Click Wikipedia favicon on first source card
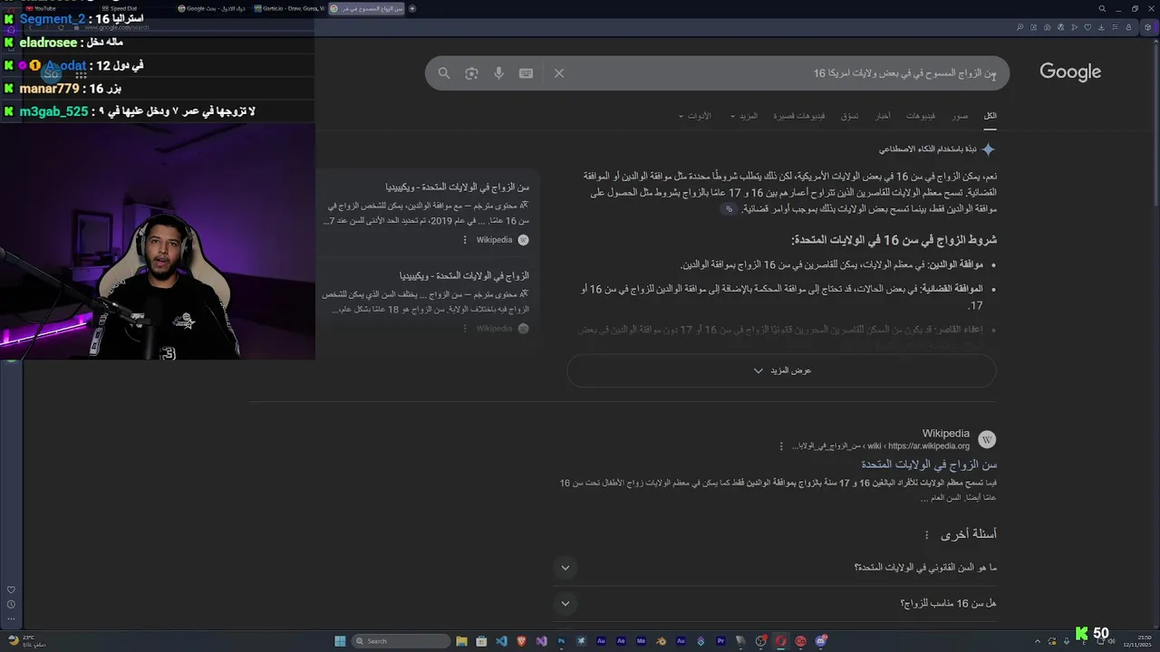 coord(523,240)
